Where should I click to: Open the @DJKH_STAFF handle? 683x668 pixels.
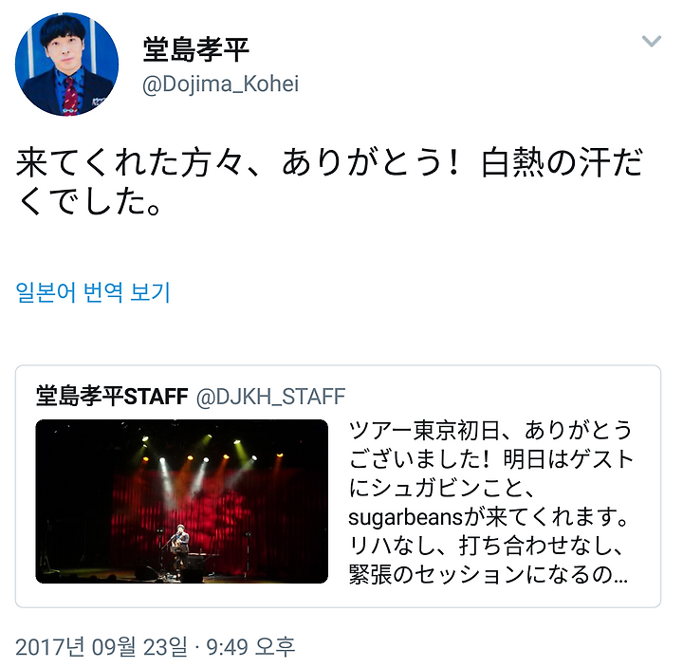click(x=270, y=397)
